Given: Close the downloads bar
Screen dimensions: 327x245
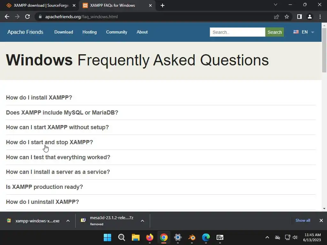Looking at the screenshot, I should [321, 220].
